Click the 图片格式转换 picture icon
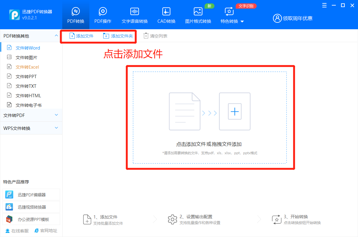358x237 pixels. point(198,11)
